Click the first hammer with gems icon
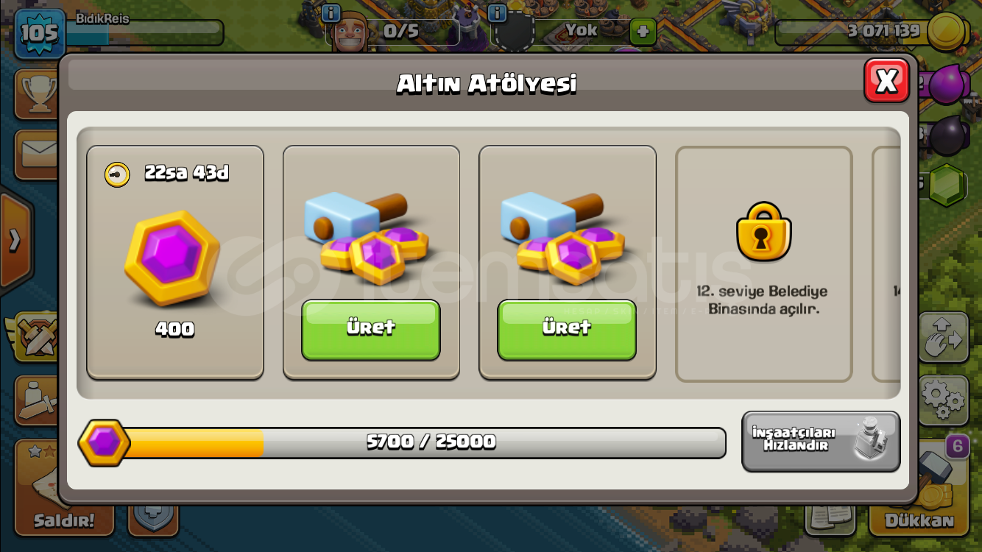982x552 pixels. [x=367, y=238]
